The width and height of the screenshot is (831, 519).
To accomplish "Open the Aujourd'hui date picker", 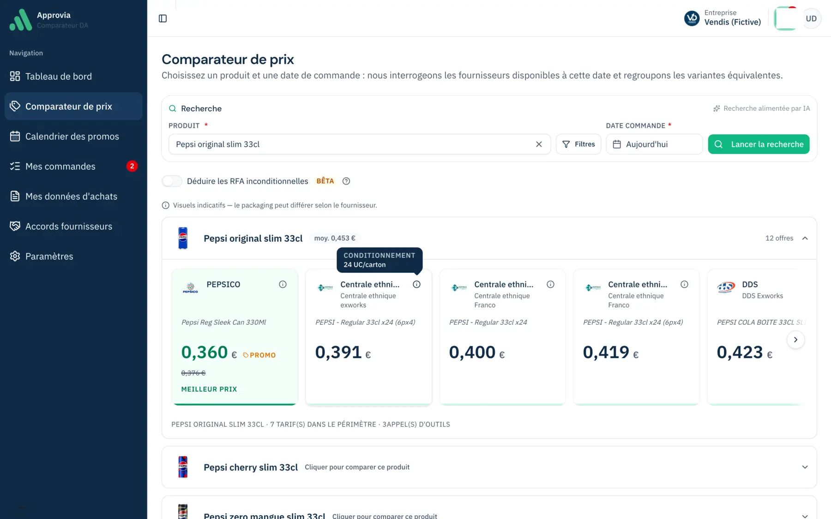I will tap(654, 144).
